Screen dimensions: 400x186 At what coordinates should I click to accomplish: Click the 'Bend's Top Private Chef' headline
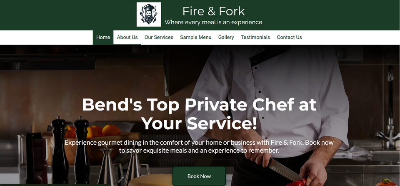199,114
